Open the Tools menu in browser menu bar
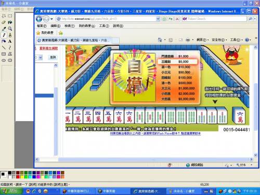This screenshot has width=260, height=195. [x=104, y=26]
